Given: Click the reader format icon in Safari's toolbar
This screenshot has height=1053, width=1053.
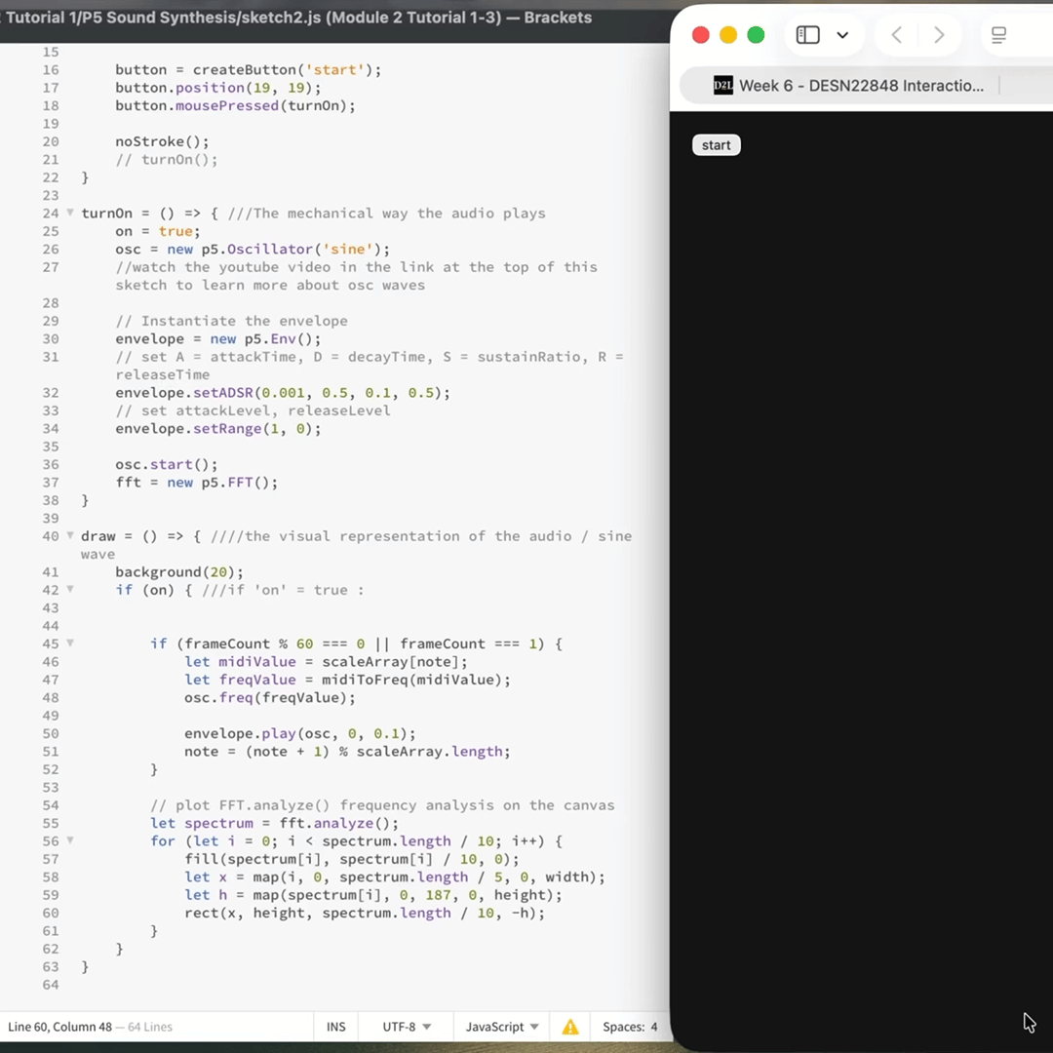Looking at the screenshot, I should [998, 35].
